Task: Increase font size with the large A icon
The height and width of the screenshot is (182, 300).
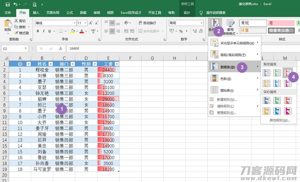Action: (x=91, y=23)
